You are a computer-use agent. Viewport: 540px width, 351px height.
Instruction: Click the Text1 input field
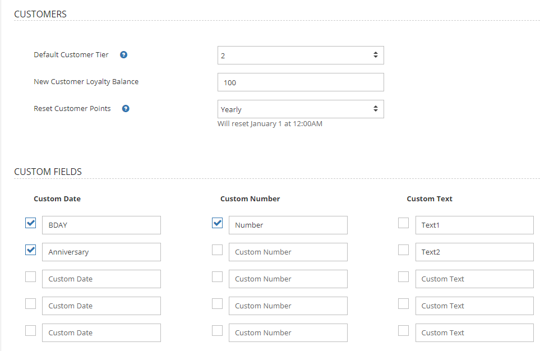tap(474, 225)
